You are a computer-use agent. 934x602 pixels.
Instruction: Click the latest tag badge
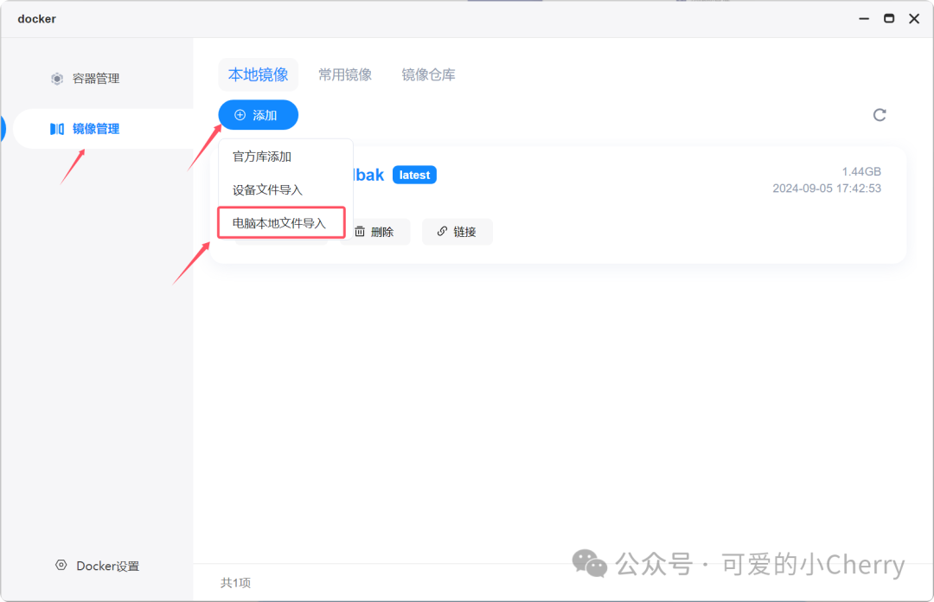[x=414, y=176]
